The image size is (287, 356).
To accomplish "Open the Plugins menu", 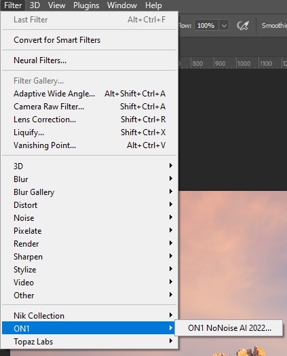I will [x=86, y=5].
